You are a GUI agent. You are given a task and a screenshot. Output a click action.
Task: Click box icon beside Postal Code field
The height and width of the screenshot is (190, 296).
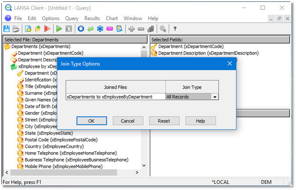20,140
